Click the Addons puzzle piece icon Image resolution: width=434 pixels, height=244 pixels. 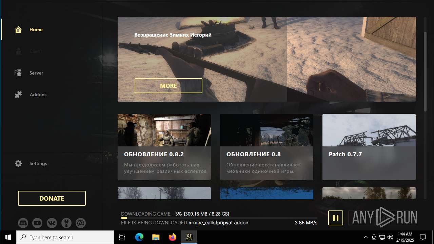tap(18, 95)
